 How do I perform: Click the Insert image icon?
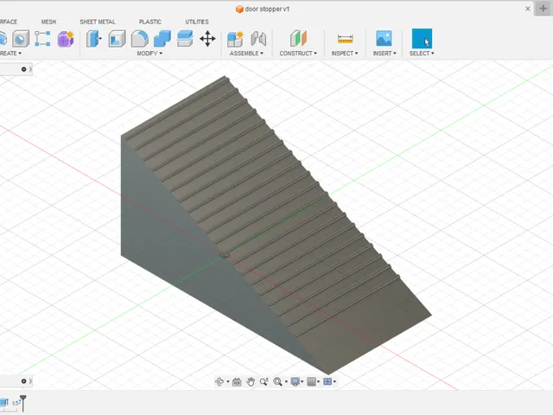[x=384, y=38]
